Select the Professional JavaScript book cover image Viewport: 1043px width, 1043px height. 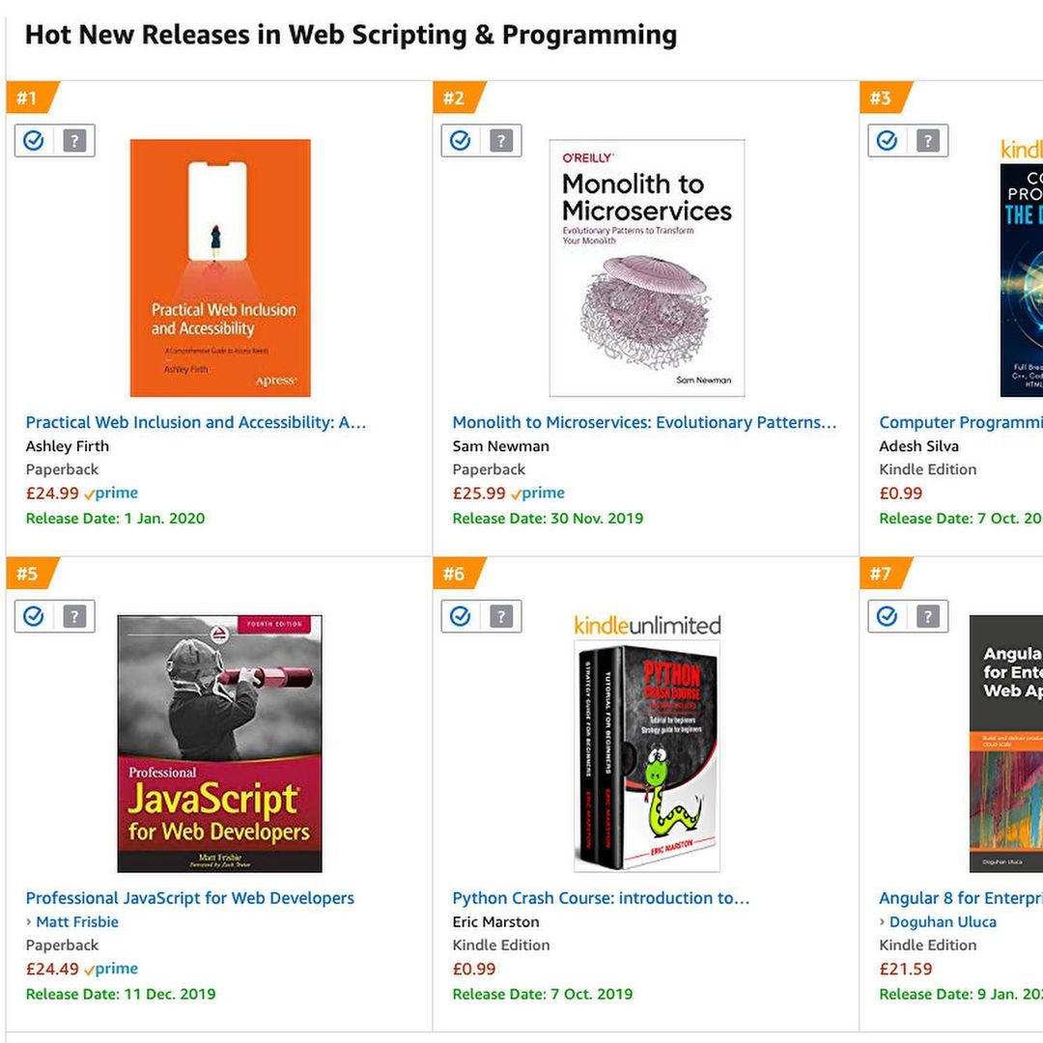(219, 744)
